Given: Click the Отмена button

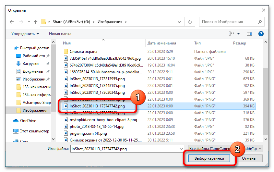Looking at the screenshot, I should click(x=248, y=158).
